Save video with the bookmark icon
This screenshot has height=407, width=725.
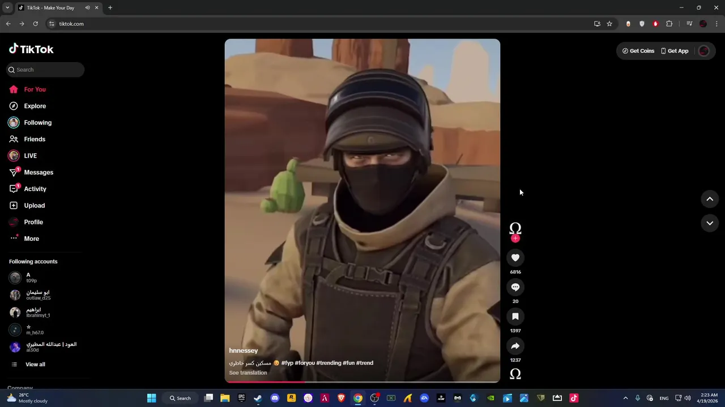pos(515,317)
